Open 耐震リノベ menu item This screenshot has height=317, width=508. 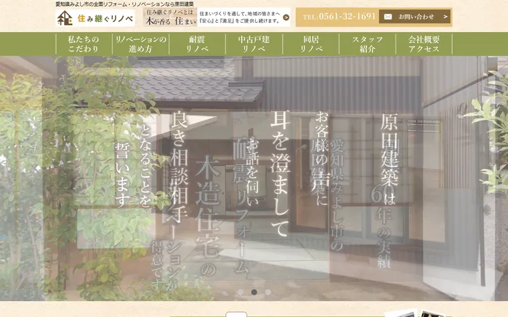click(197, 44)
